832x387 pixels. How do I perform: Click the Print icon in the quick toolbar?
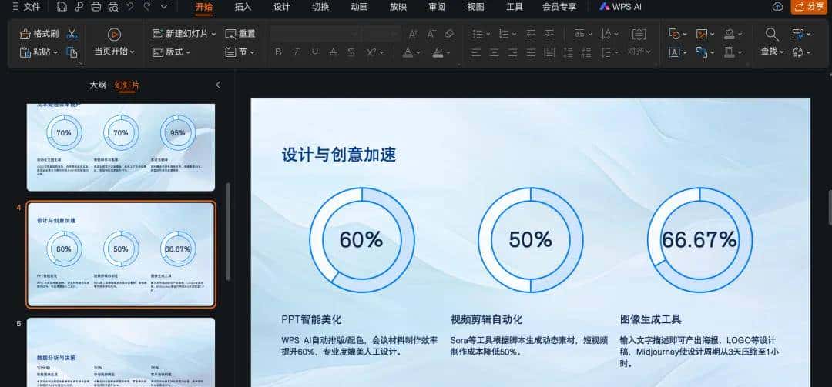pyautogui.click(x=96, y=7)
